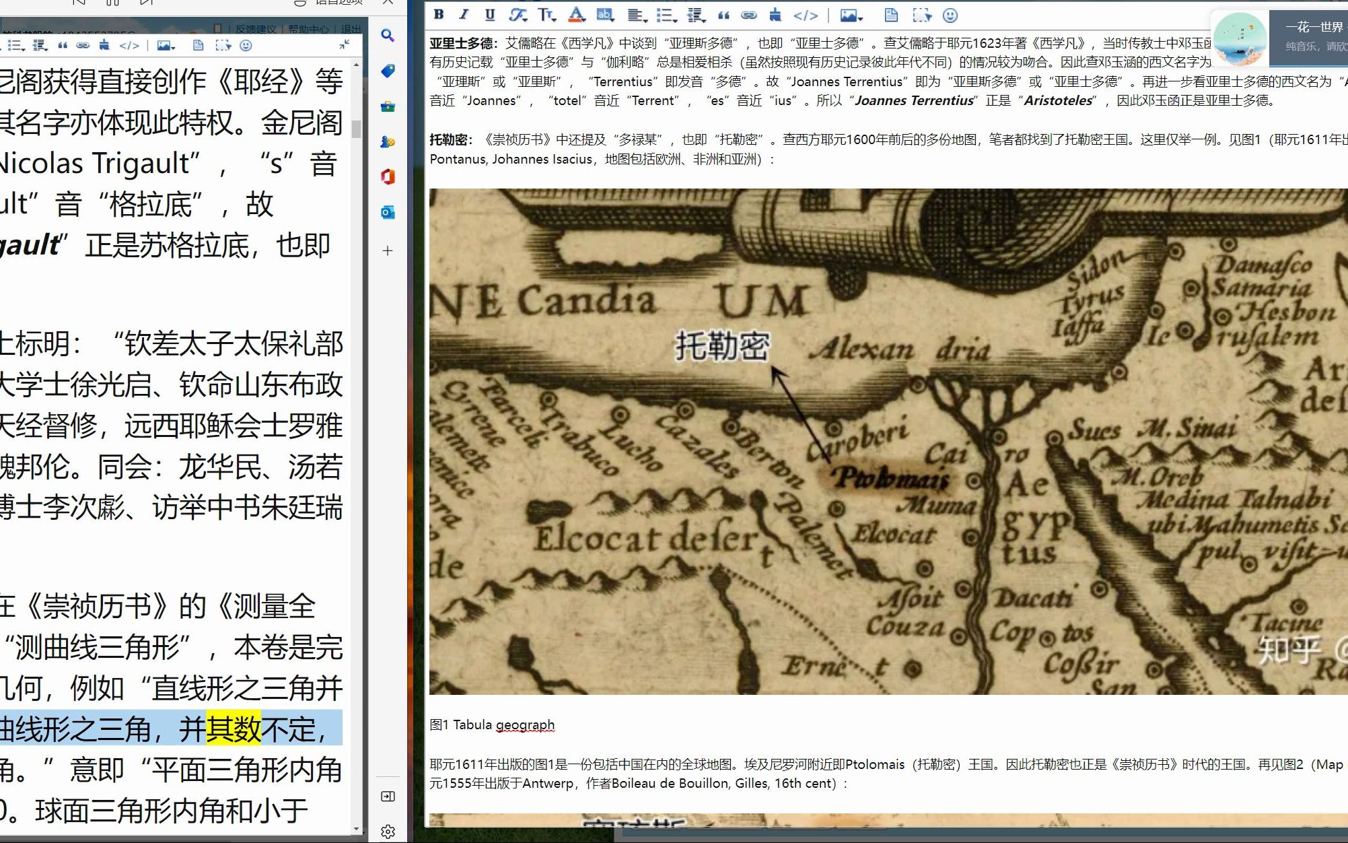This screenshot has width=1348, height=843.
Task: Click screenshot icon in left editor toolbar
Action: tap(223, 45)
